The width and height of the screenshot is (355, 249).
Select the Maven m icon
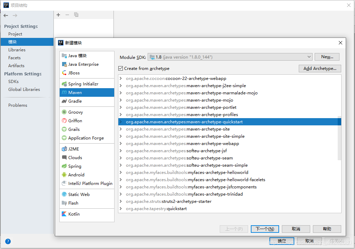click(x=64, y=92)
